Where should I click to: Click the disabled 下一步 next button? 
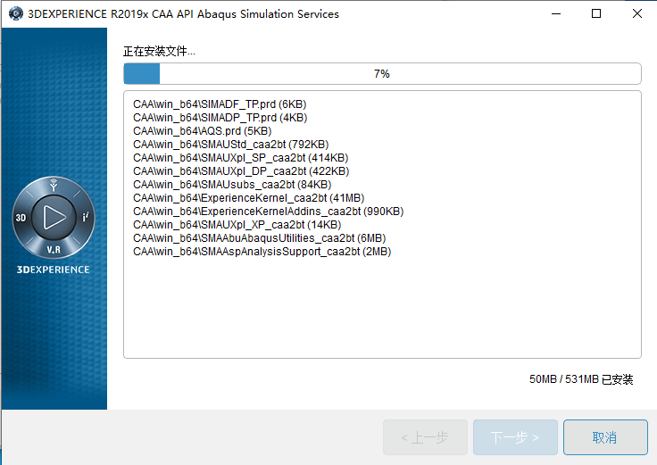pyautogui.click(x=515, y=437)
